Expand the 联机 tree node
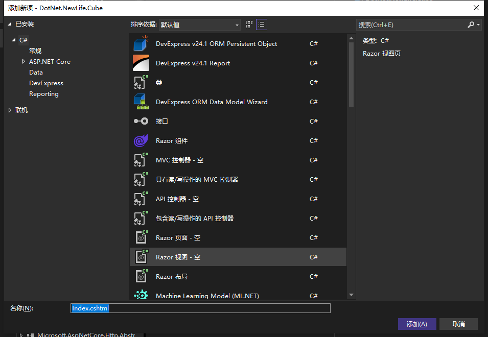Screen dimensions: 488x337 click(x=10, y=110)
